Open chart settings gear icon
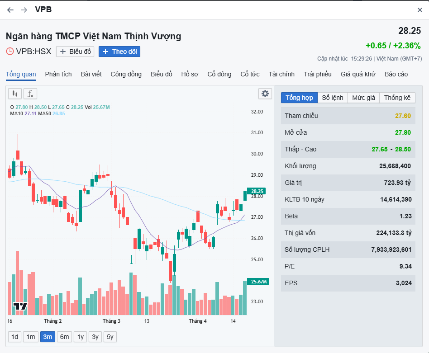Screen dimensions: 429x353 [x=265, y=94]
